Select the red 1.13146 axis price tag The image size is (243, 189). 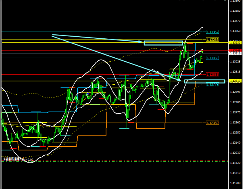coord(235,50)
